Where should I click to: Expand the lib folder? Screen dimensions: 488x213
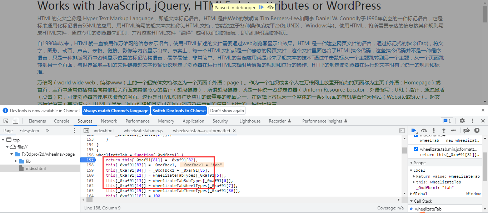click(x=16, y=161)
